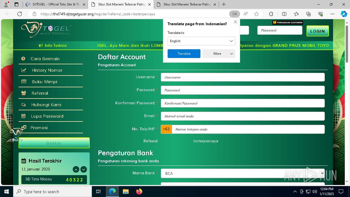The width and height of the screenshot is (350, 197).
Task: Click the +62 country code prefix
Action: 166,129
